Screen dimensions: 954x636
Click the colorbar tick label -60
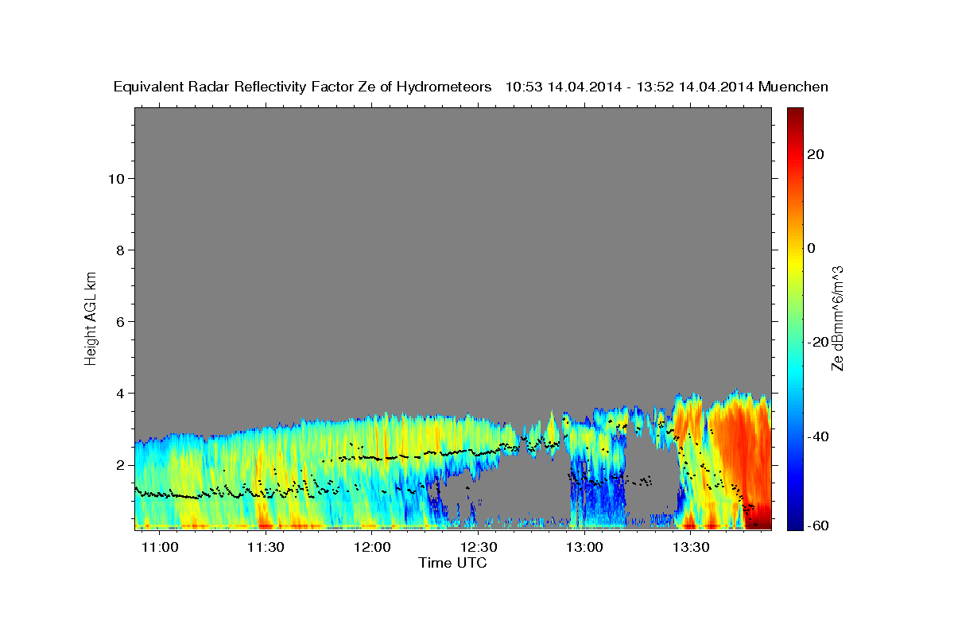click(816, 525)
